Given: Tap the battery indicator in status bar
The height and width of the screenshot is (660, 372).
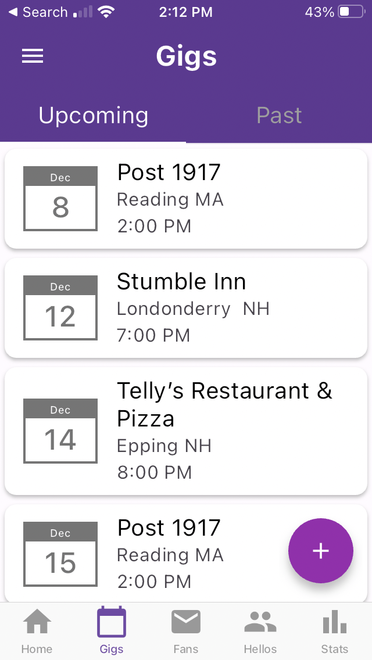Looking at the screenshot, I should 351,12.
